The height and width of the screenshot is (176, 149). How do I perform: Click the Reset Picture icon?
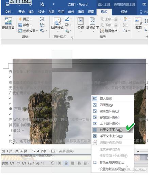[42, 31]
